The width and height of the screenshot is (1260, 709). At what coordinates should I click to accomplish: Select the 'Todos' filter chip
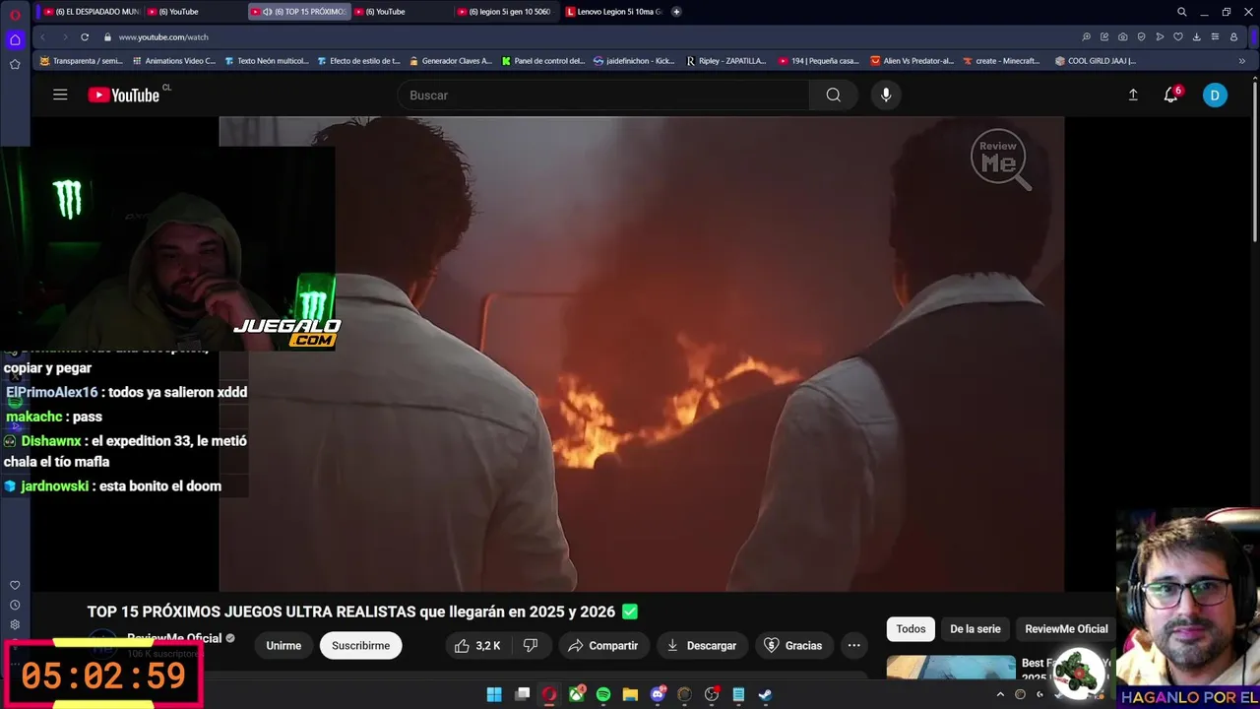[x=911, y=628]
